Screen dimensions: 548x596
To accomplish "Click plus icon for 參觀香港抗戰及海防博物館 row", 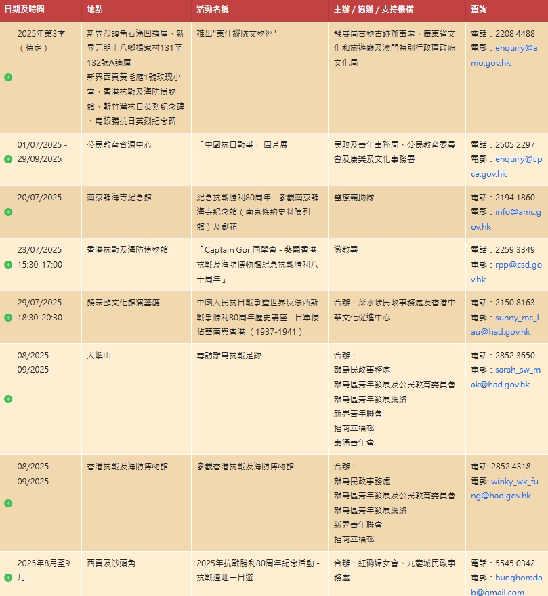I will pyautogui.click(x=8, y=503).
